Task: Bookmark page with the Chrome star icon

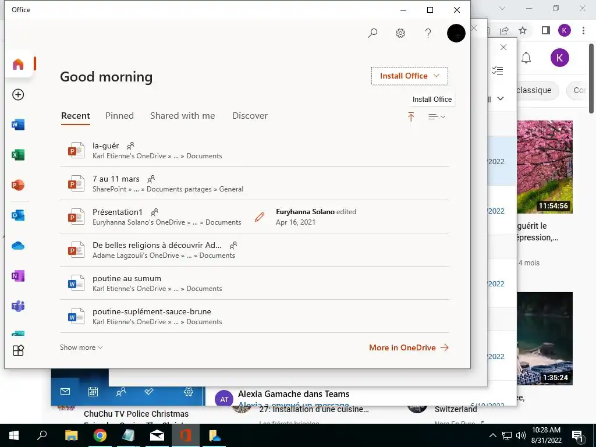Action: pyautogui.click(x=523, y=30)
